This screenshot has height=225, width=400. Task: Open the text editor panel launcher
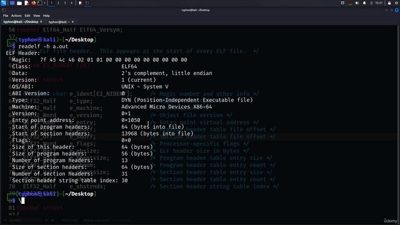point(26,3)
